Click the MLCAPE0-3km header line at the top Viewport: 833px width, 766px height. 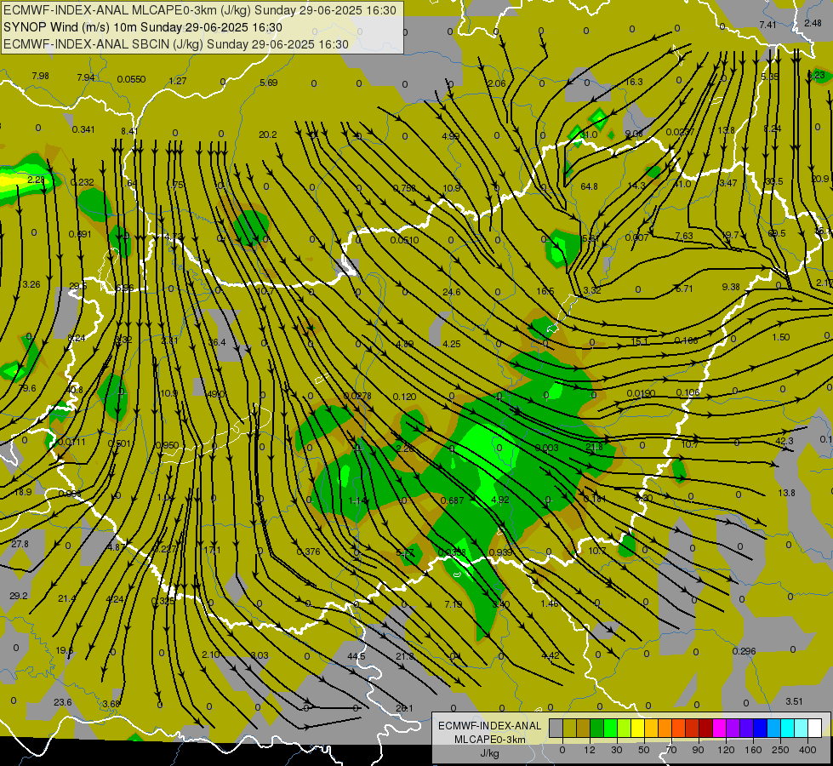(x=200, y=10)
